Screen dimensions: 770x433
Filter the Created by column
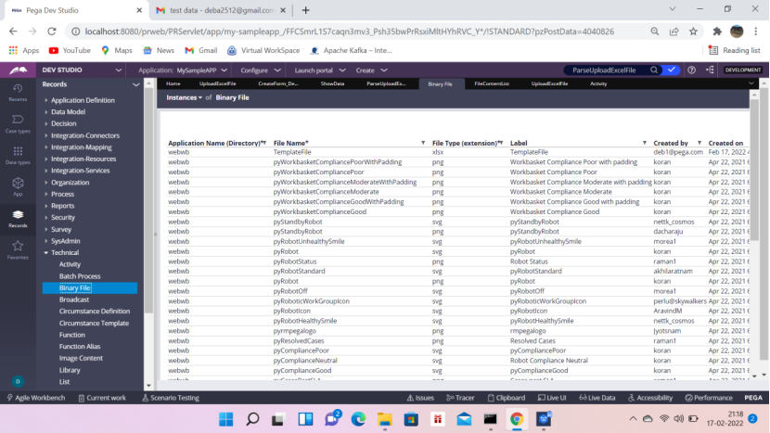tap(699, 143)
